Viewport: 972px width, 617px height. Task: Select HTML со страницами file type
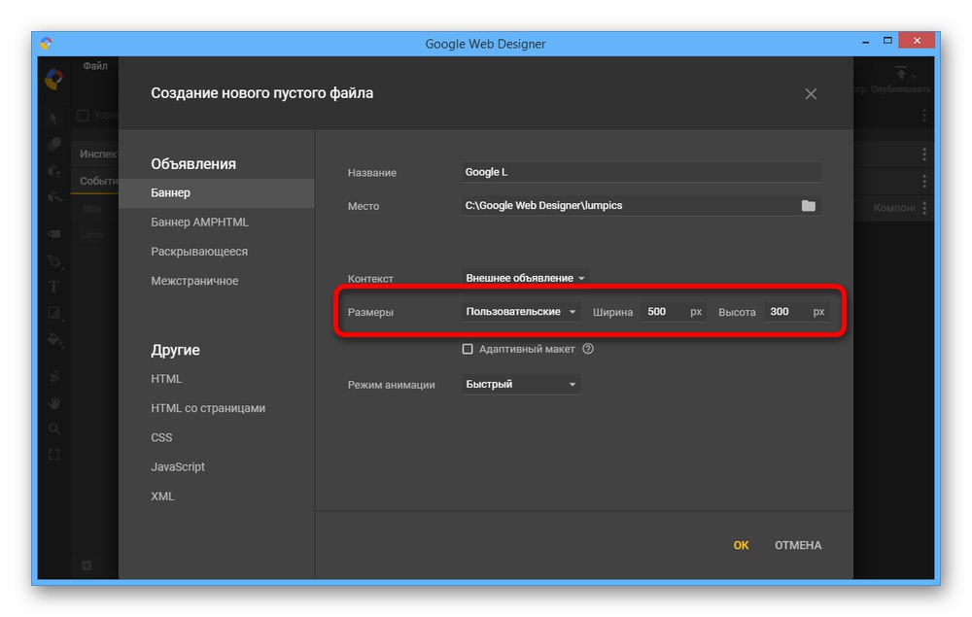point(208,408)
